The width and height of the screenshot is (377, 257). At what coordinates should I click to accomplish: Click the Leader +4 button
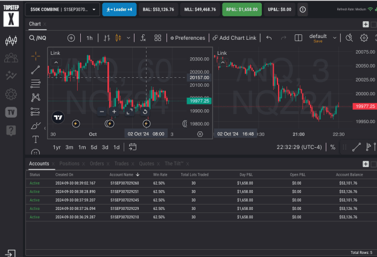pos(119,10)
